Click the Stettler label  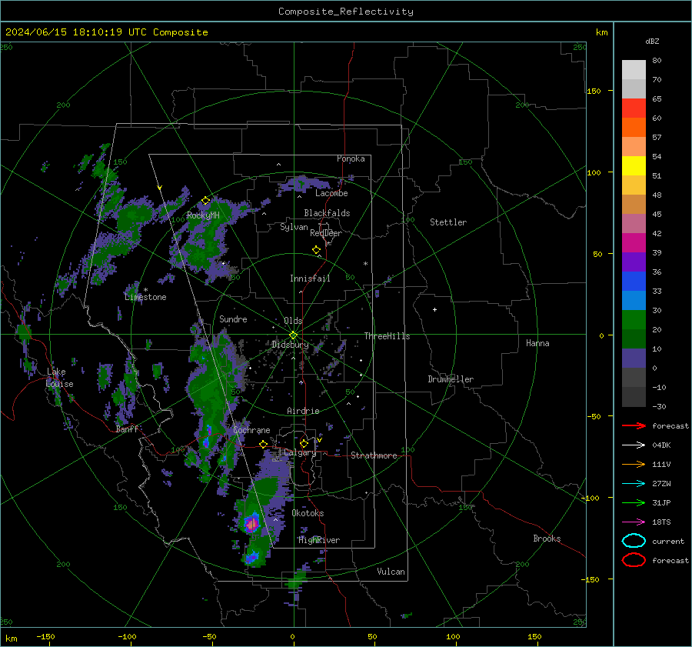(x=448, y=222)
